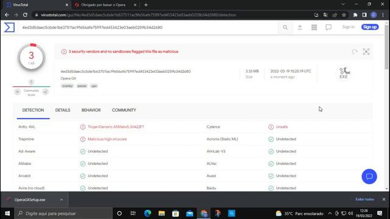The image size is (390, 219).
Task: Switch to Obrigado por baixar o Opera tab
Action: tap(105, 5)
